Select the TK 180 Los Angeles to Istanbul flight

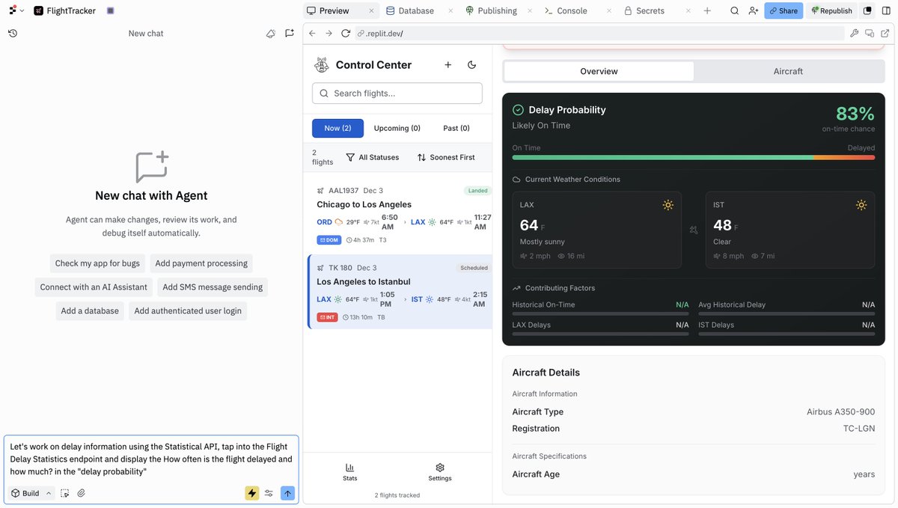[398, 292]
